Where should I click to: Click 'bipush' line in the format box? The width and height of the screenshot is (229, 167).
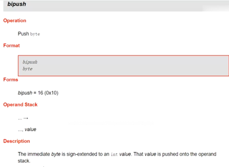point(30,62)
